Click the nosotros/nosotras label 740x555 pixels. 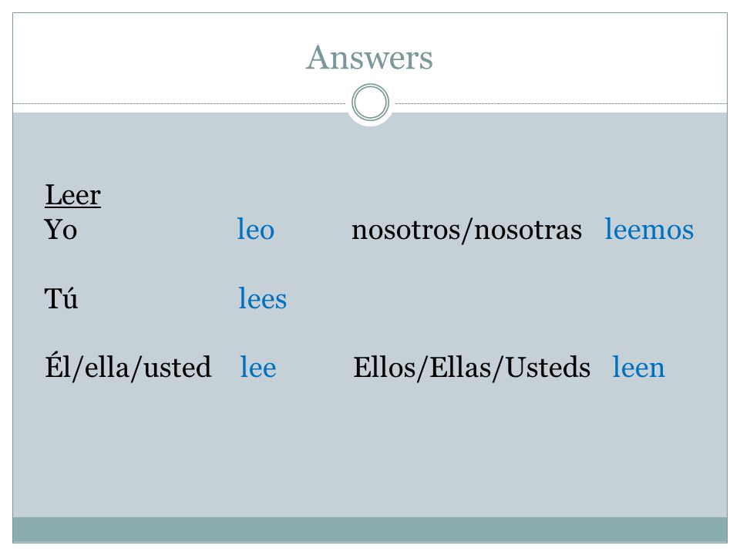coord(467,230)
